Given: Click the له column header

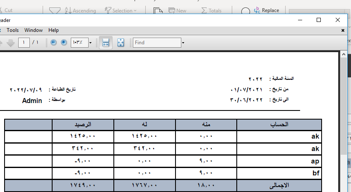Looking at the screenshot, I should click(x=144, y=125).
